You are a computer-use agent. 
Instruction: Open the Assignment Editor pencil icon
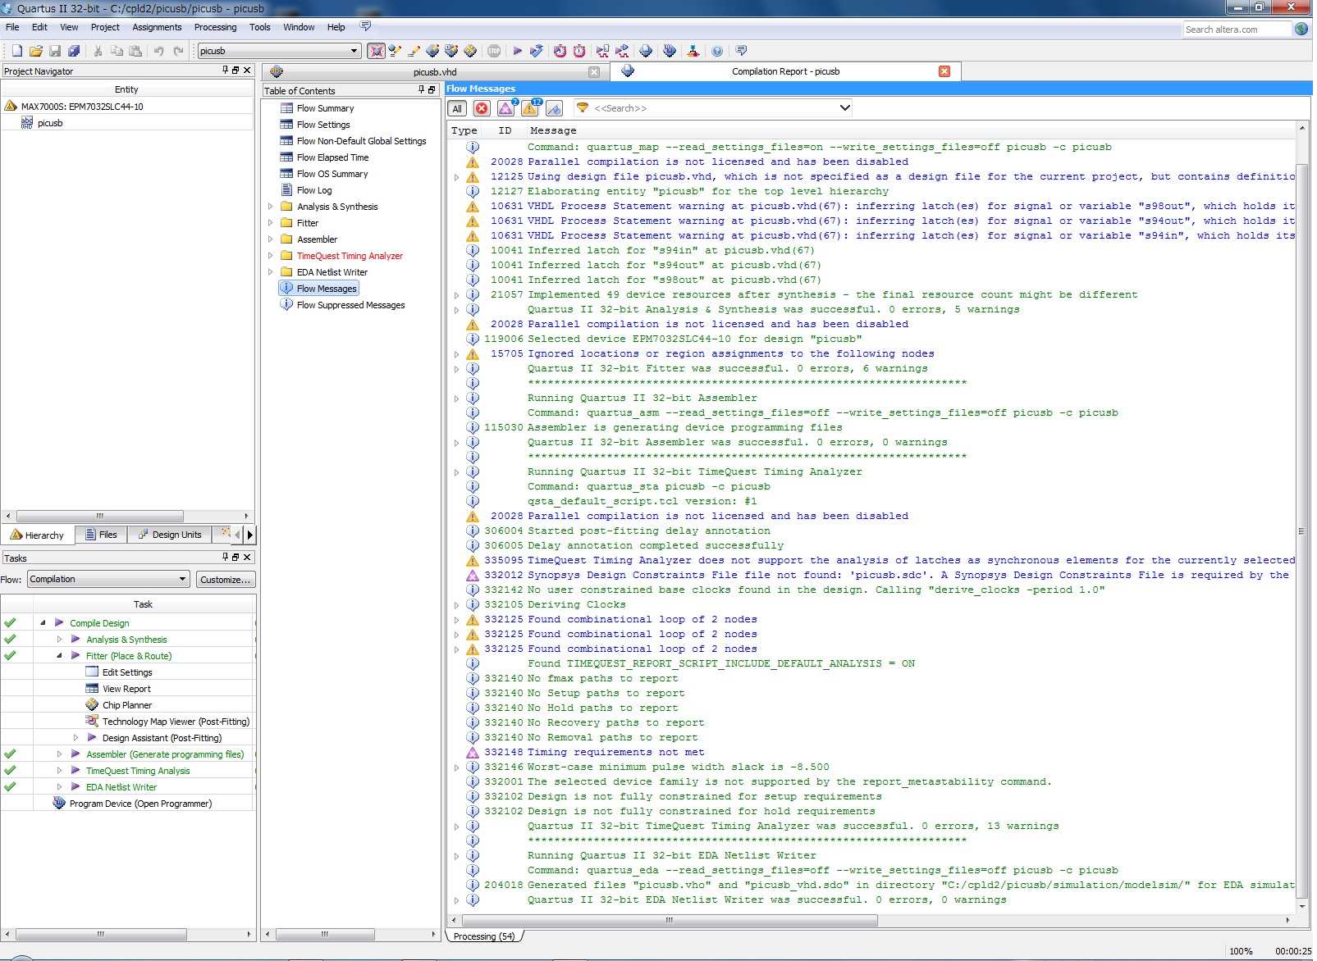[x=414, y=51]
